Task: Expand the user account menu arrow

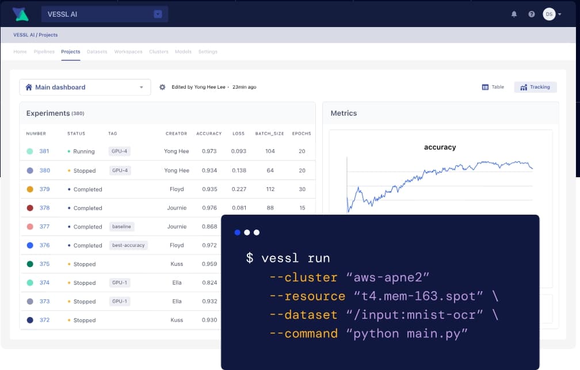Action: [560, 14]
